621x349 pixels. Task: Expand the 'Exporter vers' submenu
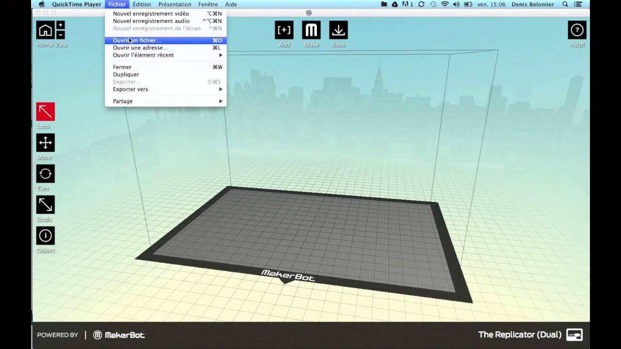click(165, 89)
